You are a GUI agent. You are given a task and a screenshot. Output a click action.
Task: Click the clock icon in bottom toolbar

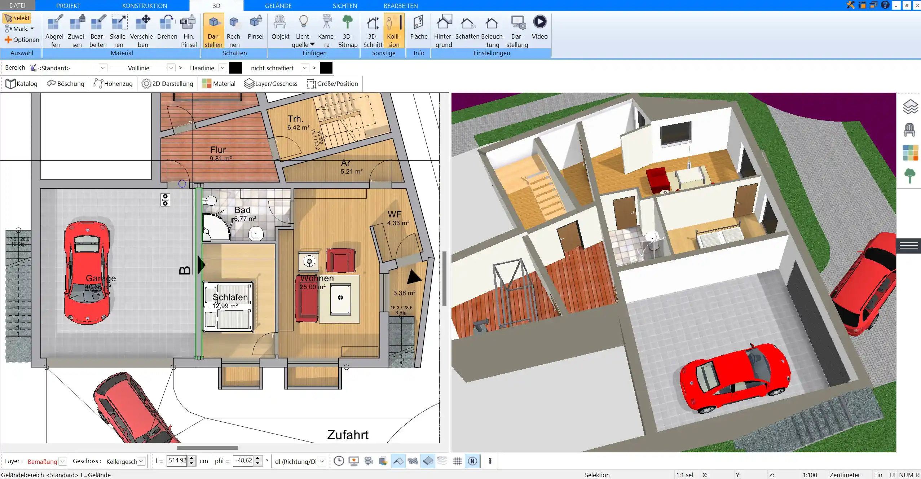339,461
